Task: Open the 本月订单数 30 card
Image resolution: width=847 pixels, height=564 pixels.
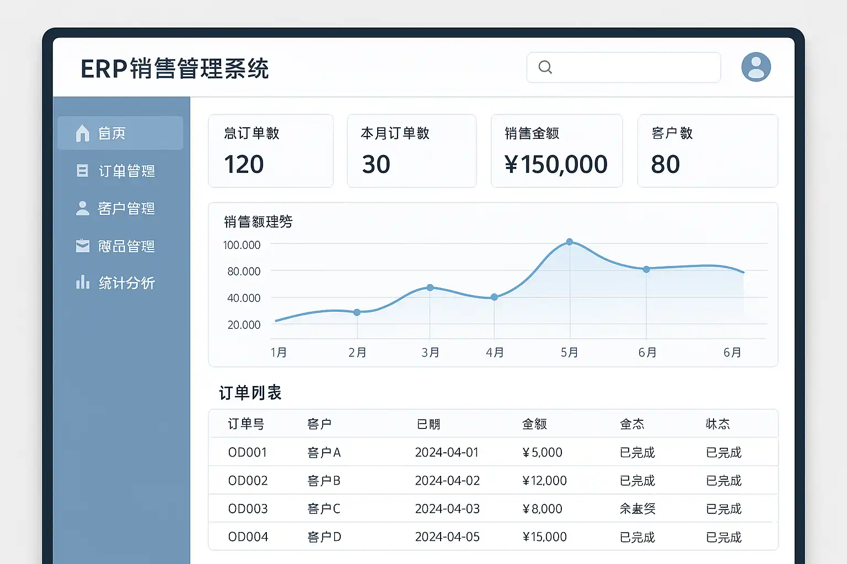Action: tap(411, 150)
